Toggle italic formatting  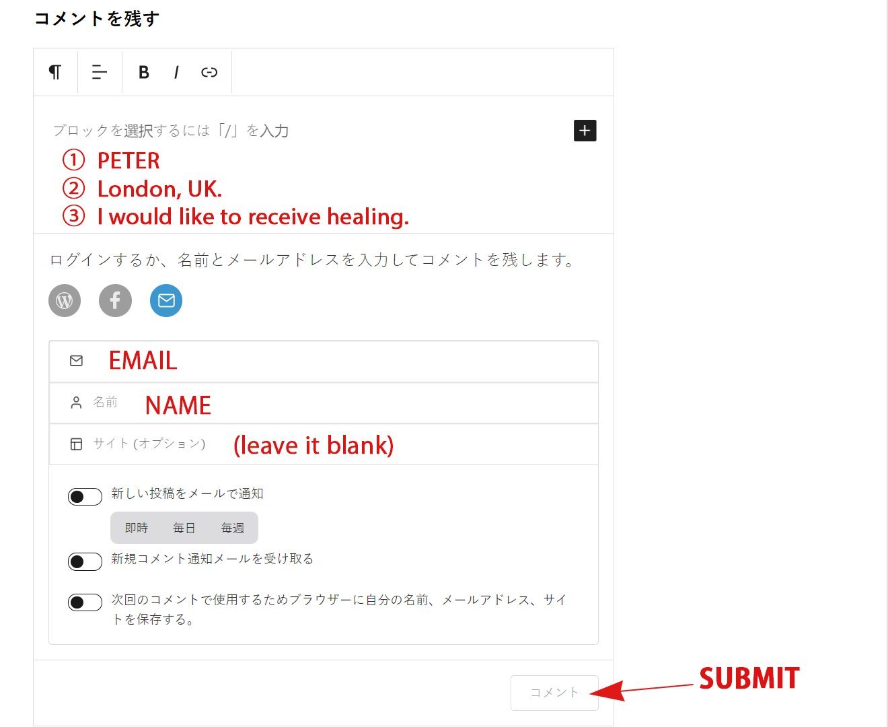click(x=176, y=72)
